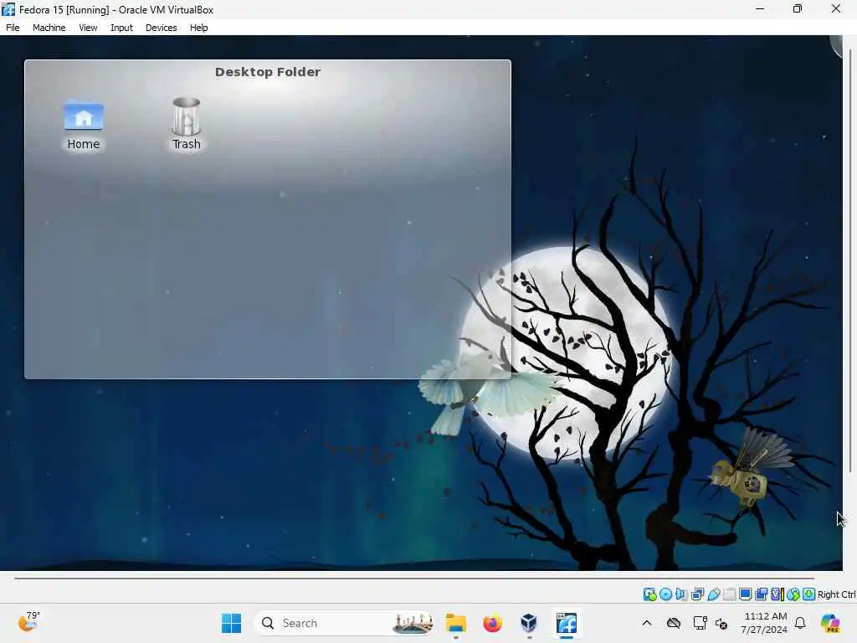Open the notifications bell icon
Viewport: 857px width, 643px height.
point(800,623)
